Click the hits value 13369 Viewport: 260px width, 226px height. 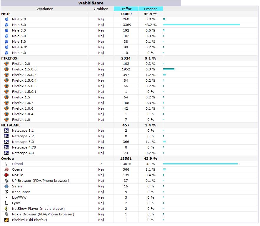point(126,25)
